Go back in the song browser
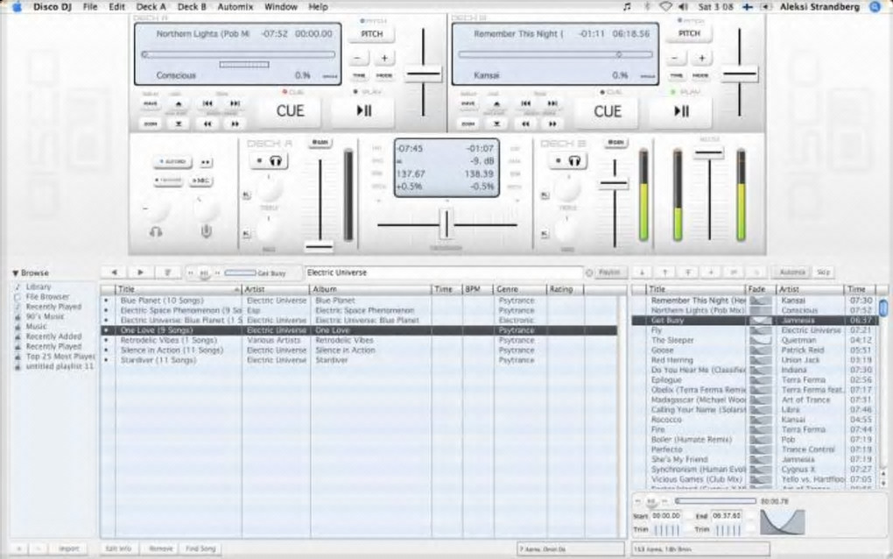The width and height of the screenshot is (893, 559). pos(114,273)
